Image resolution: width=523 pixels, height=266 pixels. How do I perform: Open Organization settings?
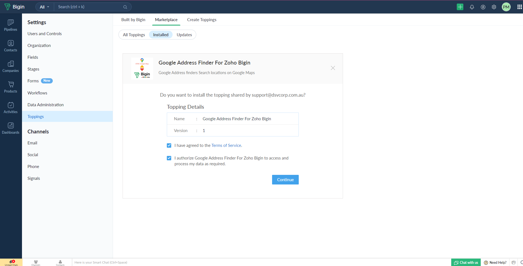[39, 46]
